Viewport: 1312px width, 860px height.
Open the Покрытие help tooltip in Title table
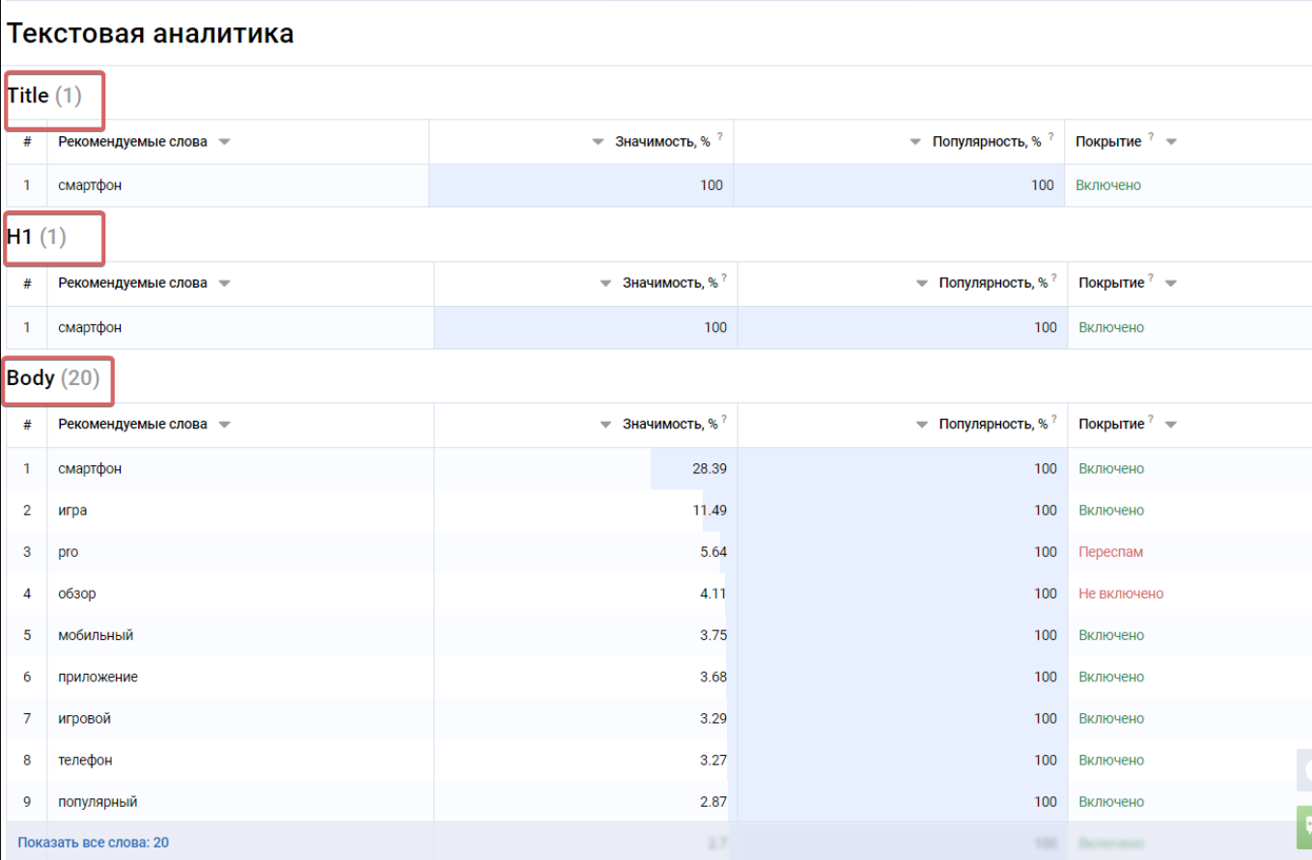click(x=1152, y=137)
